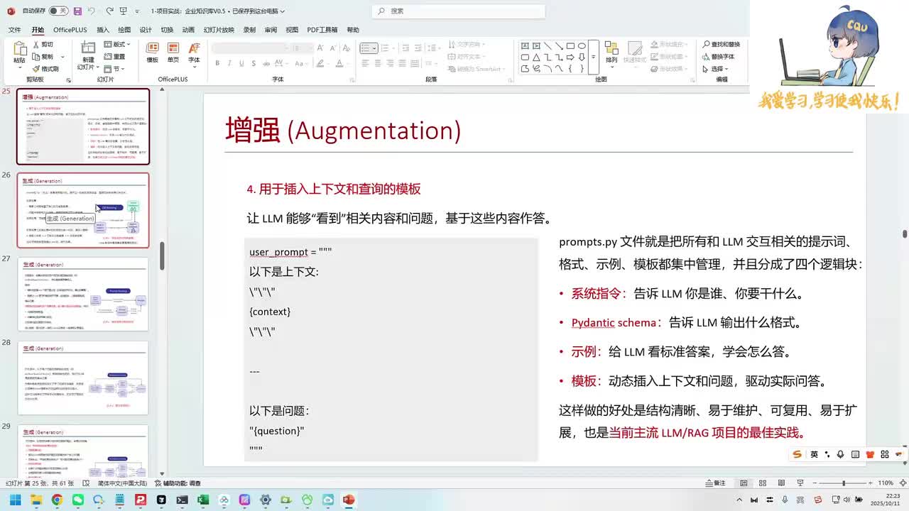
Task: Click the 备注 notes button in status bar
Action: pos(716,483)
